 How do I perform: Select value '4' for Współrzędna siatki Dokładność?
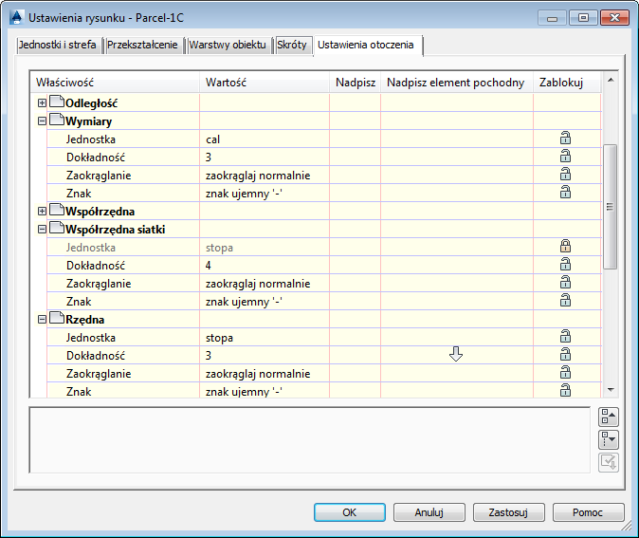(x=265, y=265)
